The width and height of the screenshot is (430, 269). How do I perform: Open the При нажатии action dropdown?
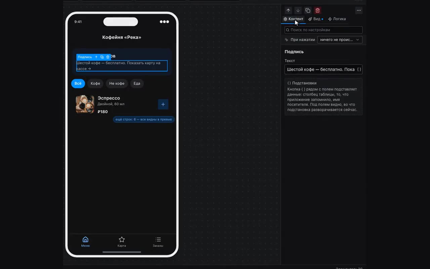(340, 40)
